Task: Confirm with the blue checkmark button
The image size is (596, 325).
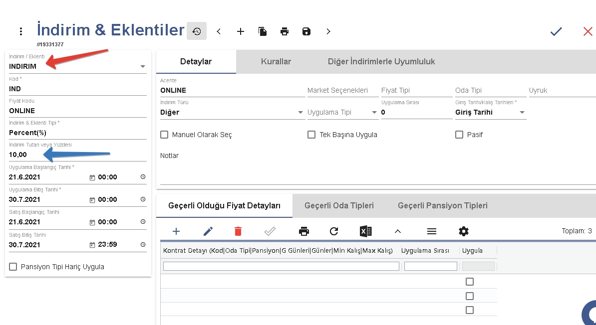Action: [x=556, y=31]
